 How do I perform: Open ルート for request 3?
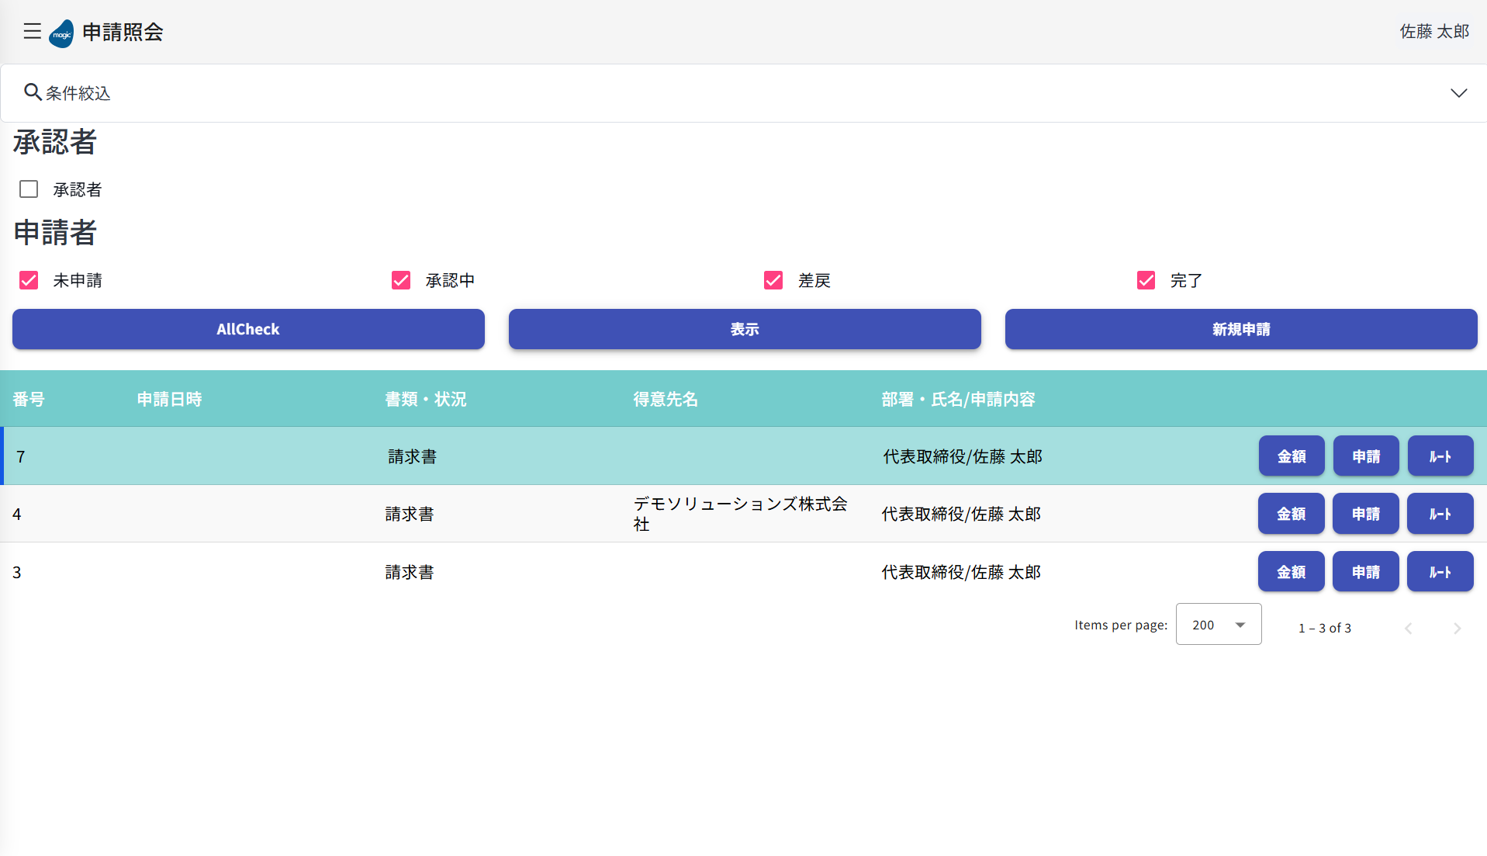[x=1440, y=572]
